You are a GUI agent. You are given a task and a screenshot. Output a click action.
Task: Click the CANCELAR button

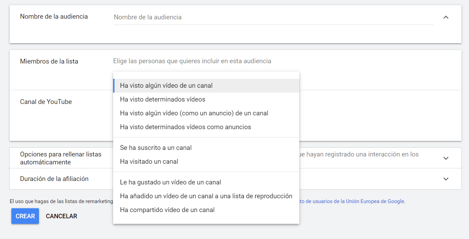click(x=61, y=216)
